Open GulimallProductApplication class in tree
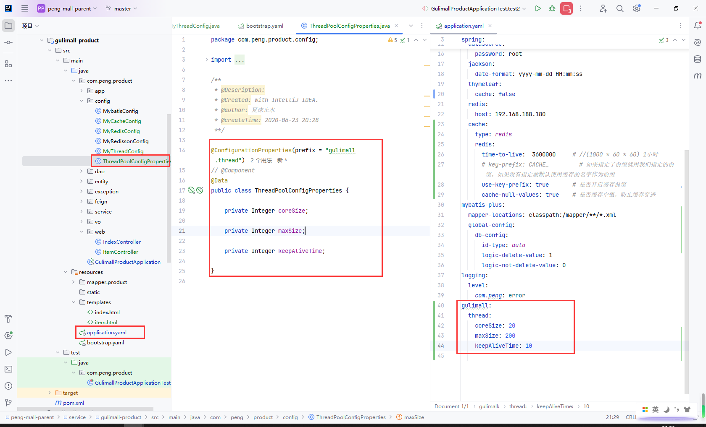 click(128, 262)
